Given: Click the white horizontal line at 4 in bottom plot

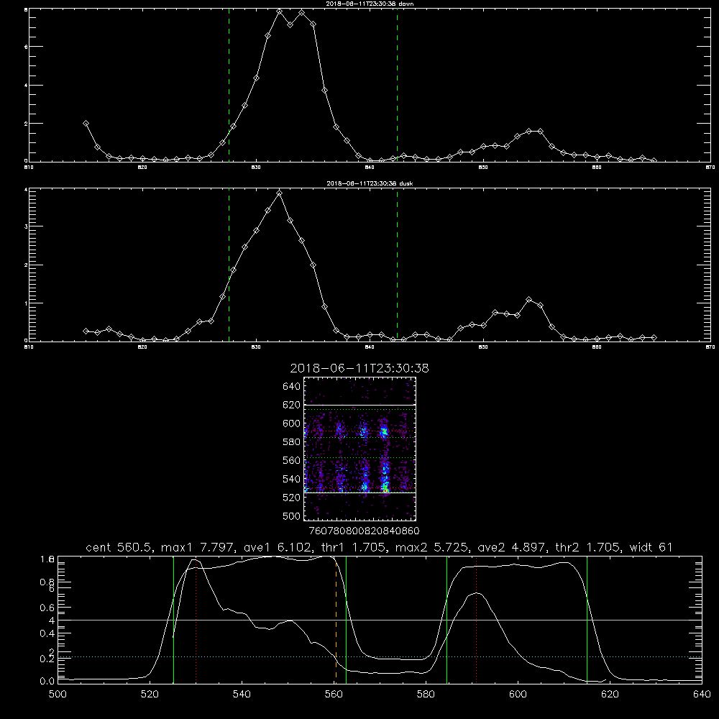Looking at the screenshot, I should [380, 620].
